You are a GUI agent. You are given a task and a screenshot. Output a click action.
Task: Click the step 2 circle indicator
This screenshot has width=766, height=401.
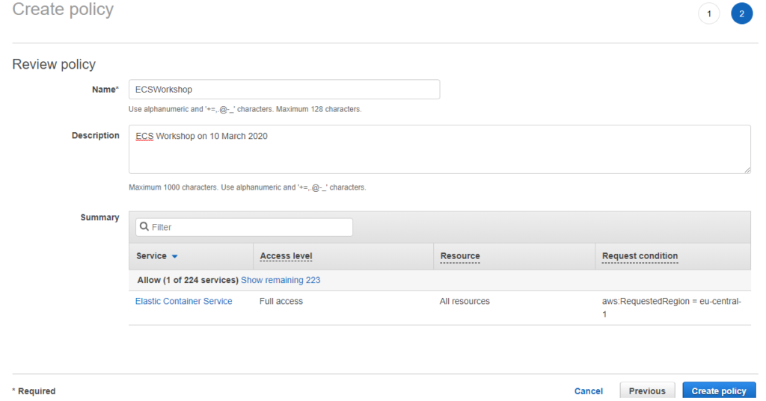click(741, 14)
